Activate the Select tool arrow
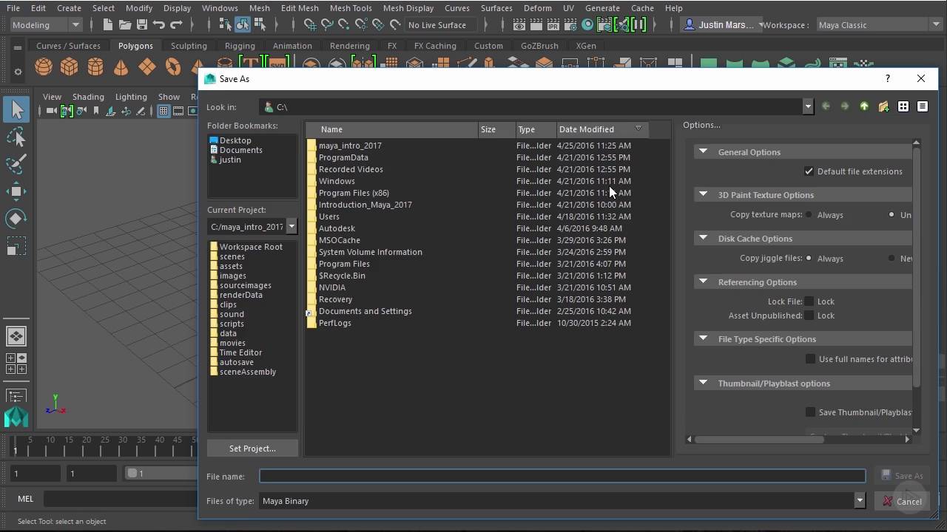 16,110
